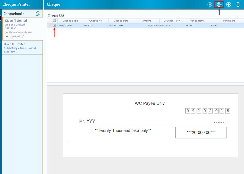Sort by Cheque No column header
This screenshot has width=244, height=174.
tap(96, 21)
